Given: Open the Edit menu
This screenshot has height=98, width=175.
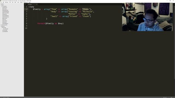Looking at the screenshot, I should coord(3,2).
